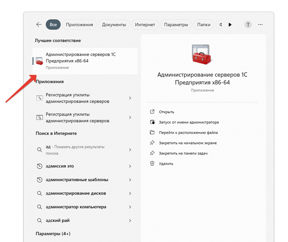Search for 'администрирование дисков'

(85, 193)
